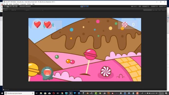Click the second red heart life

point(48,25)
